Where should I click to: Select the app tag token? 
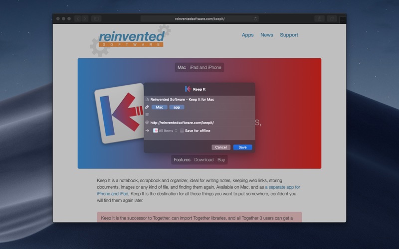click(x=177, y=107)
